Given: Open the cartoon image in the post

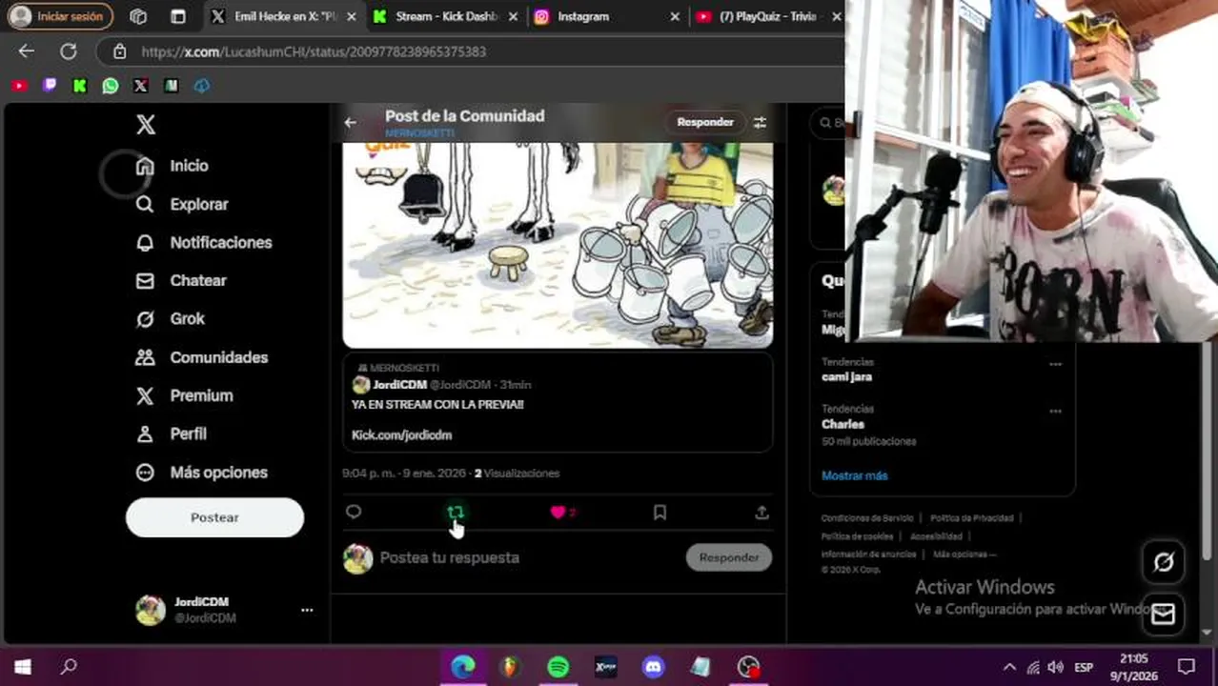Looking at the screenshot, I should tap(558, 245).
